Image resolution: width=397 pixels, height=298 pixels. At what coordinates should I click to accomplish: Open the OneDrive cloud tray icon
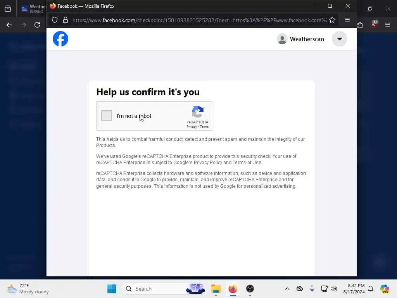click(x=300, y=289)
